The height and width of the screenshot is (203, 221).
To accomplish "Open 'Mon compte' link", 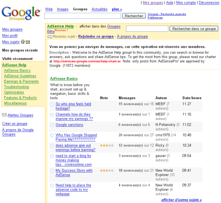I will (x=186, y=3).
